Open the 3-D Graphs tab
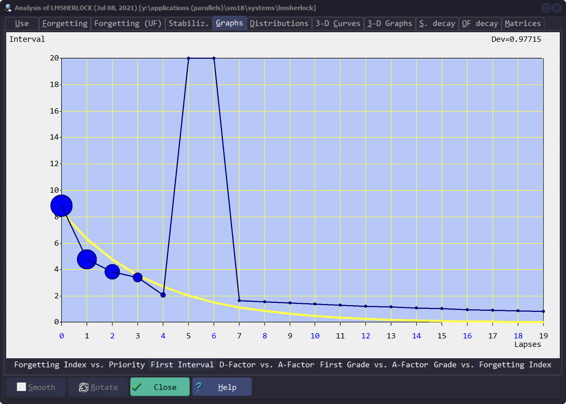The width and height of the screenshot is (566, 404). (x=390, y=24)
